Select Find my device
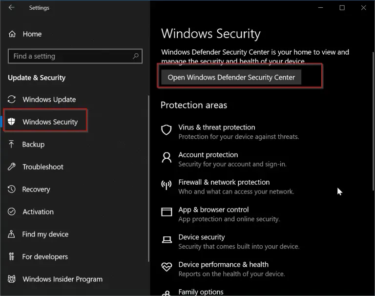The image size is (375, 296). [45, 234]
